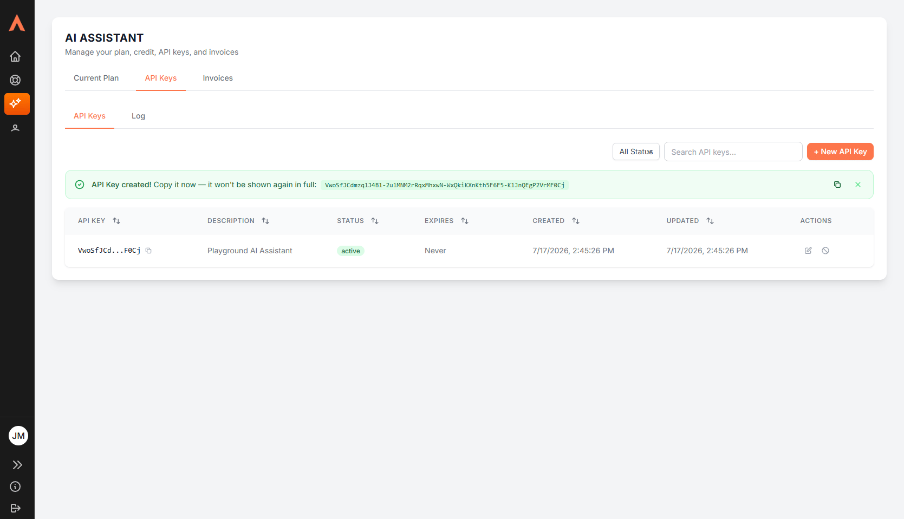Open the Log sub-tab
Viewport: 904px width, 519px height.
[x=138, y=116]
